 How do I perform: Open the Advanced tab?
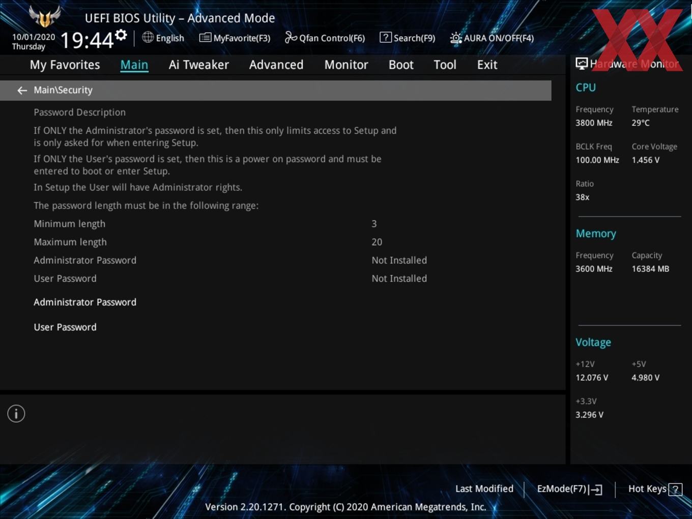276,65
